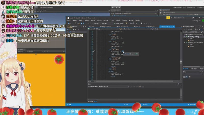Click the editor vertical scrollbar thumb

181,62
